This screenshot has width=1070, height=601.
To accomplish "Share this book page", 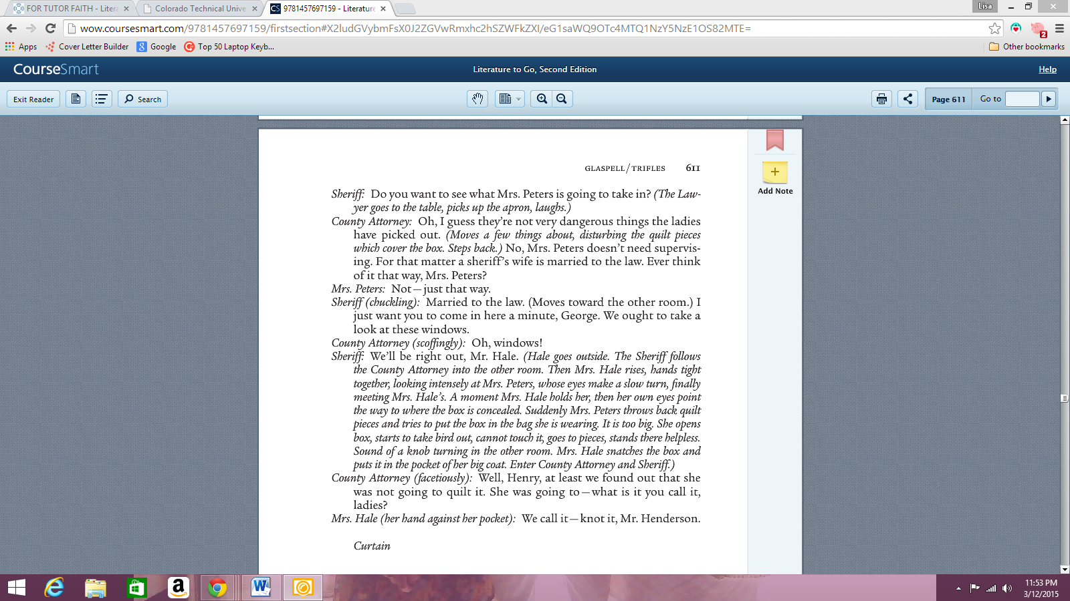I will [x=907, y=99].
